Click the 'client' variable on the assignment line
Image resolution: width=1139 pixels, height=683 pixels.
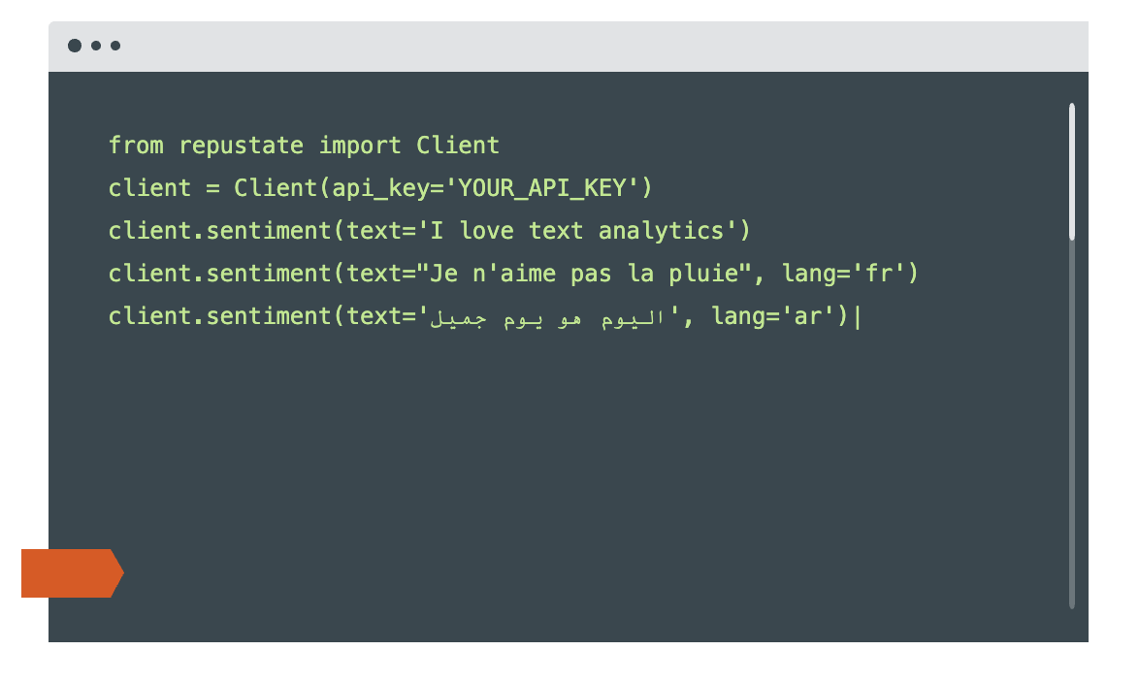click(x=149, y=188)
